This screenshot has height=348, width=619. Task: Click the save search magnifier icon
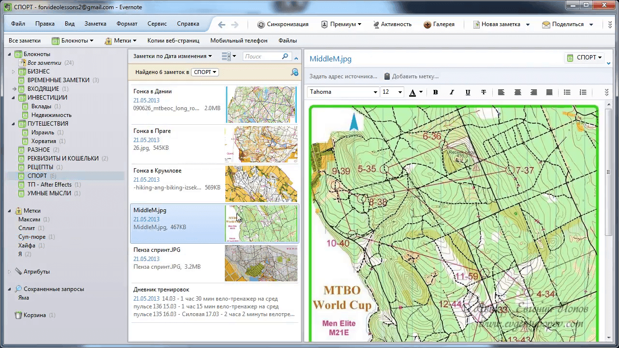(295, 72)
